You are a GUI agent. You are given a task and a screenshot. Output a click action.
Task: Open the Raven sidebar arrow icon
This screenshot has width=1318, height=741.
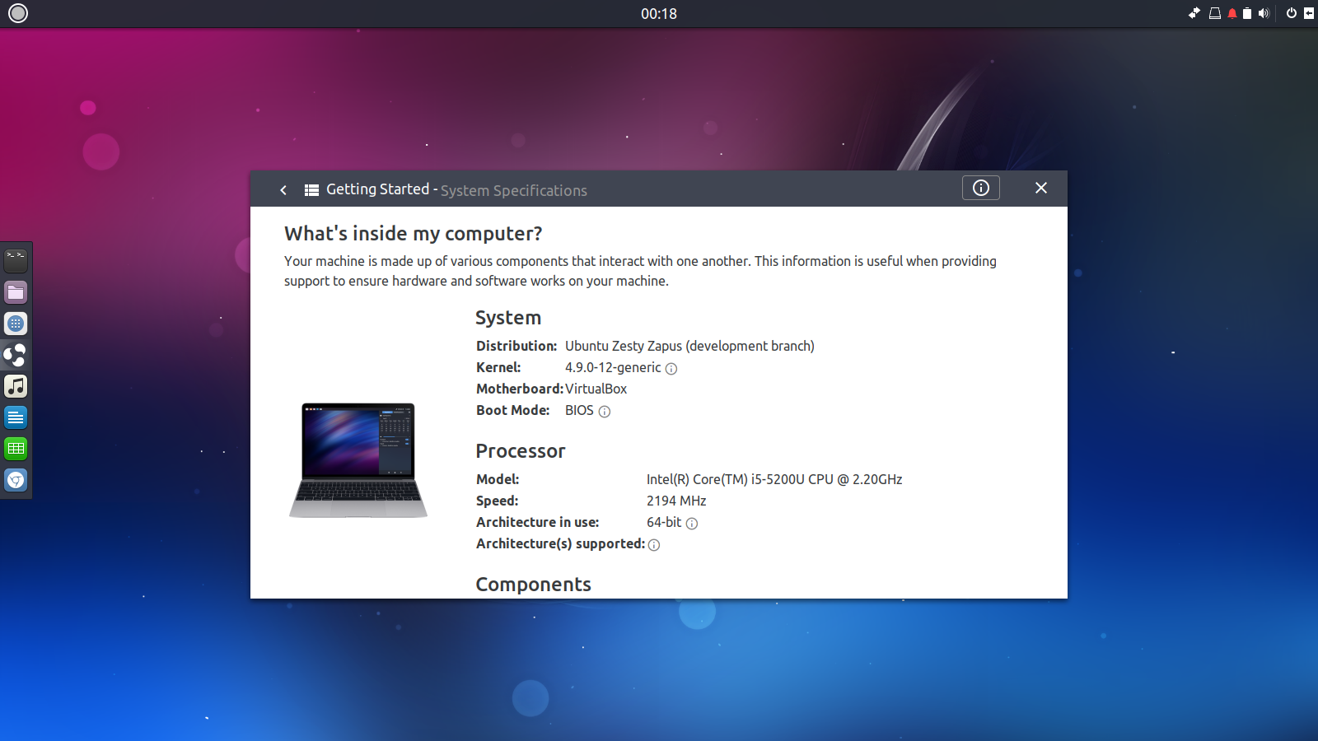point(1309,13)
